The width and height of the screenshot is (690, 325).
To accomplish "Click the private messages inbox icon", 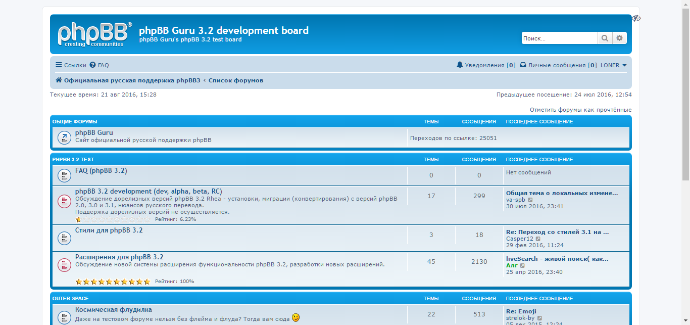I will tap(523, 65).
